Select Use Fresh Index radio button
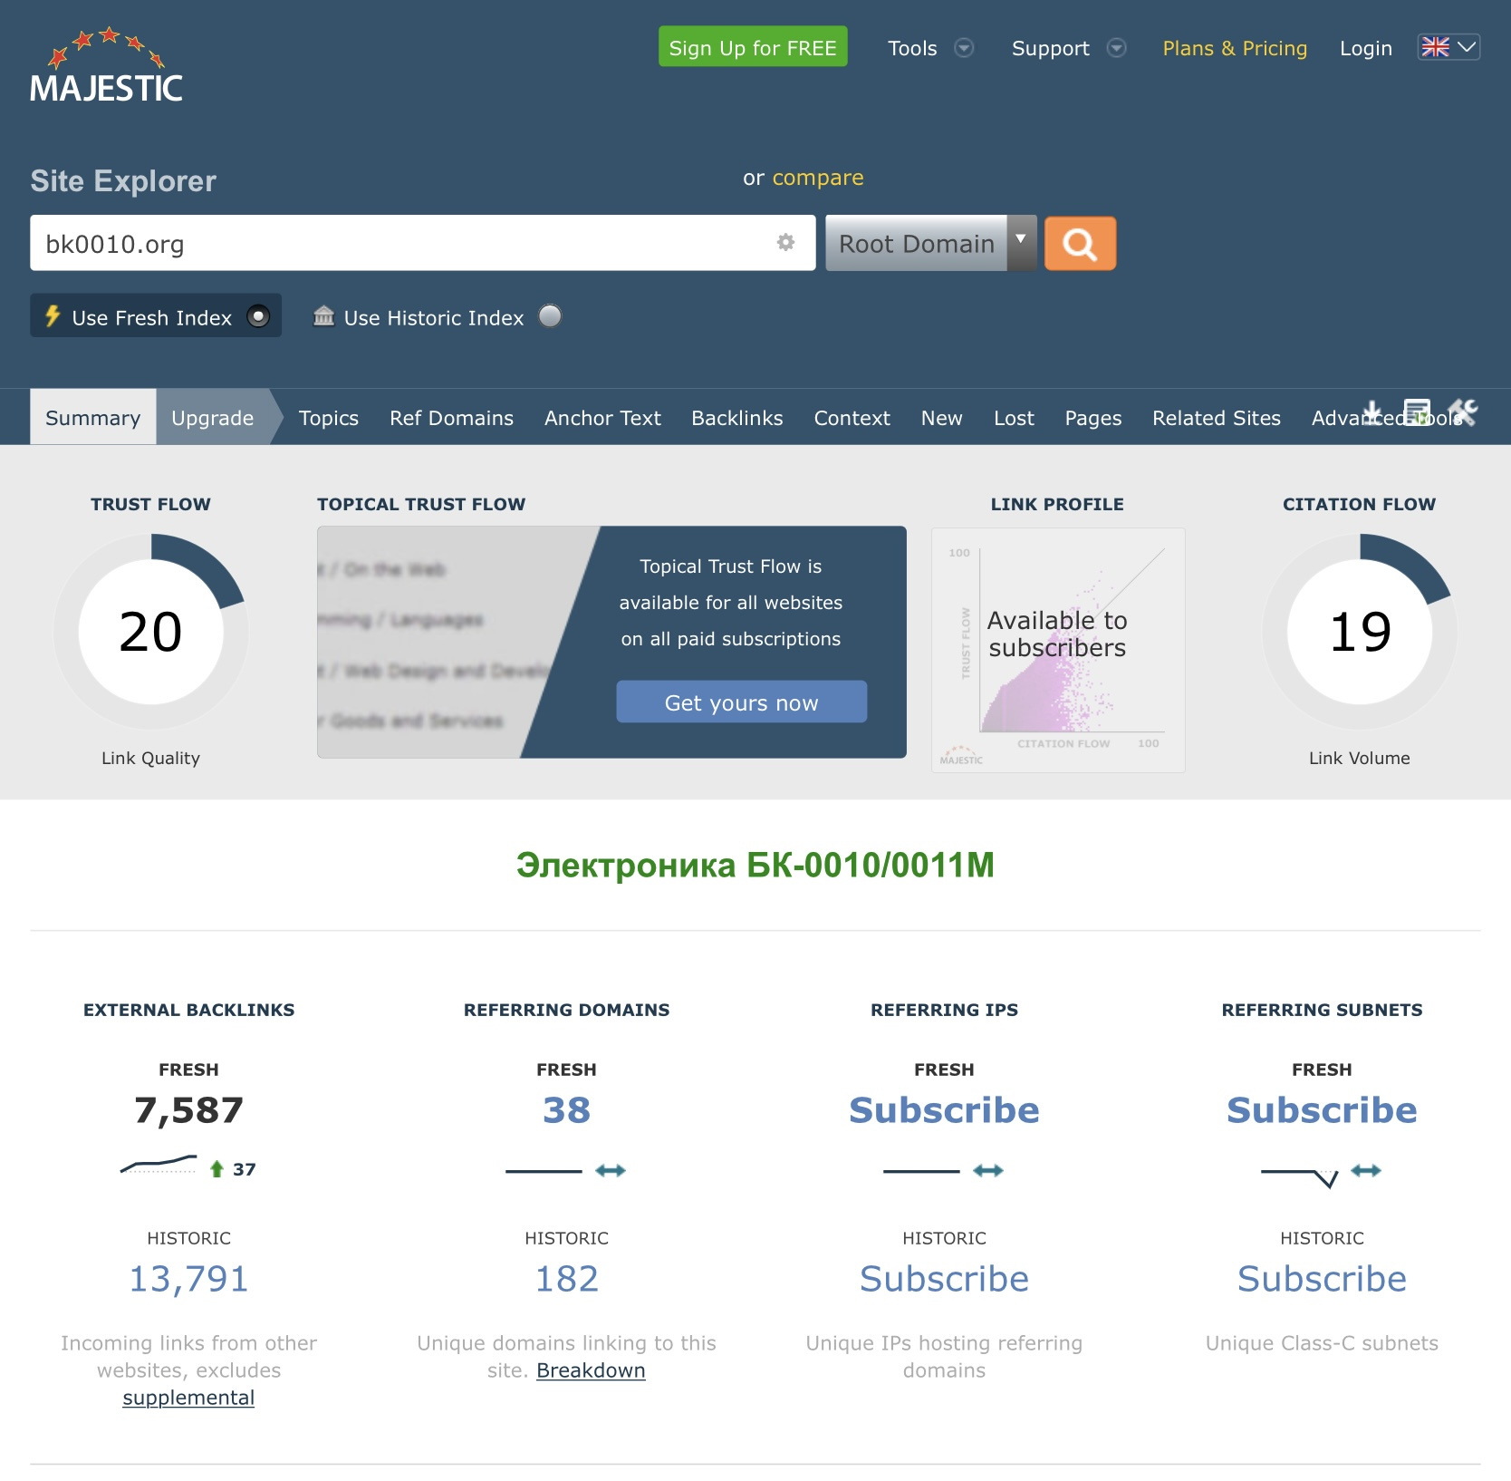 [258, 316]
